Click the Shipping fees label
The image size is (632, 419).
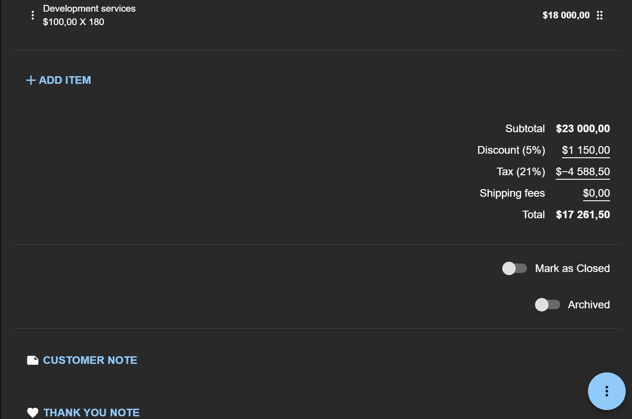(512, 193)
